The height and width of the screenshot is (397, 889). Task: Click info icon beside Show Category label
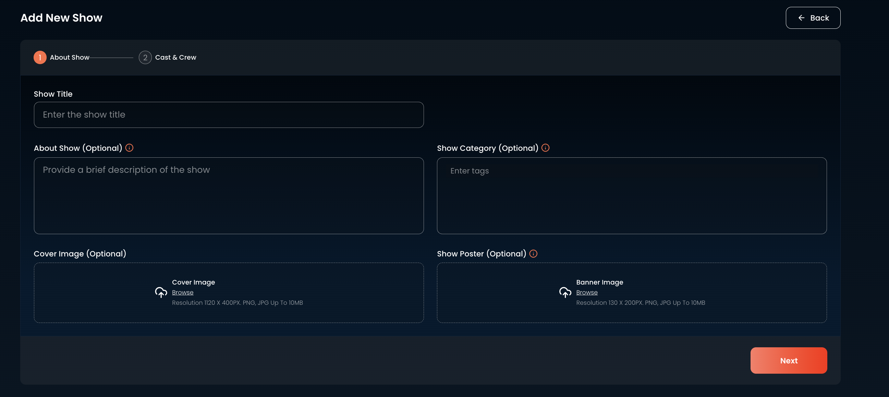click(545, 148)
